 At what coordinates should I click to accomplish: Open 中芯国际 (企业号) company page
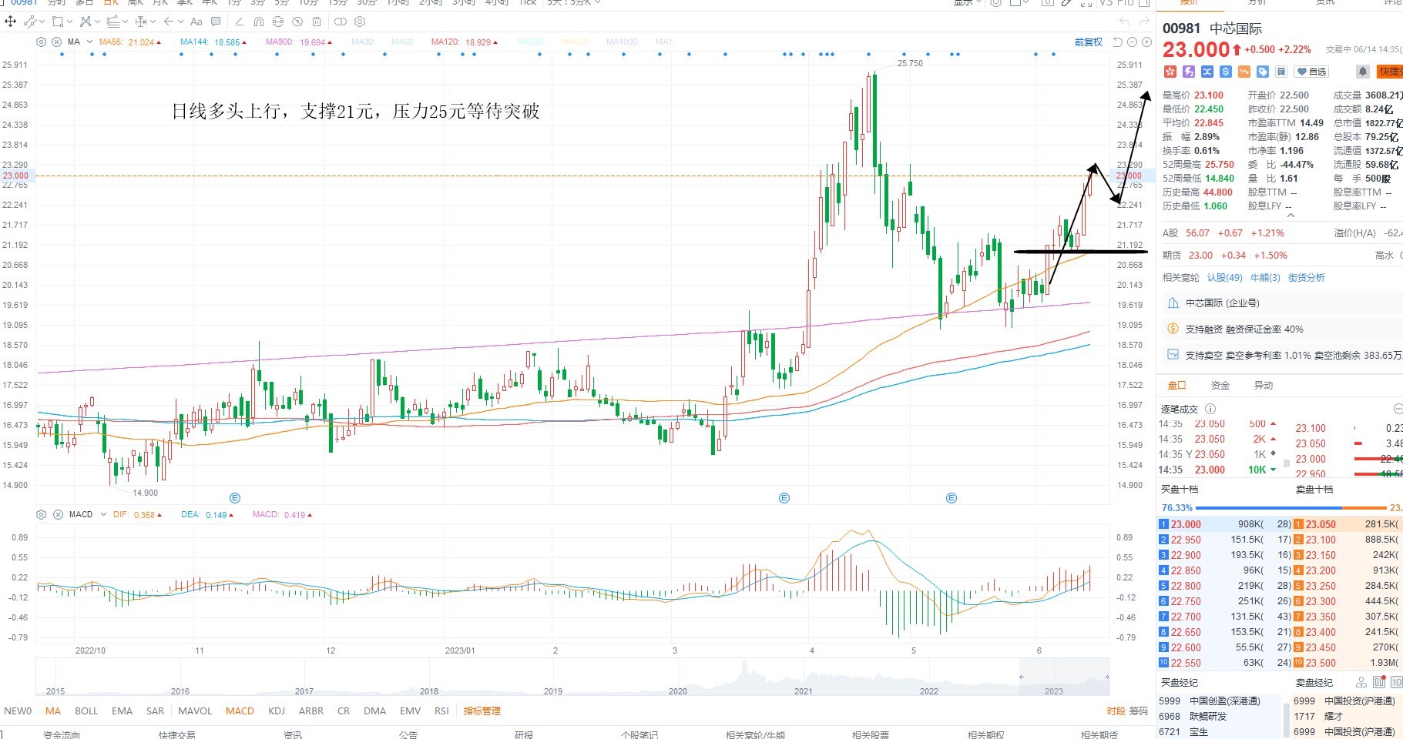[1223, 303]
